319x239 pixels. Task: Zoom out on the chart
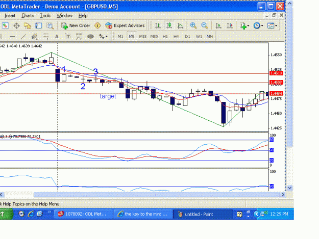click(205, 25)
